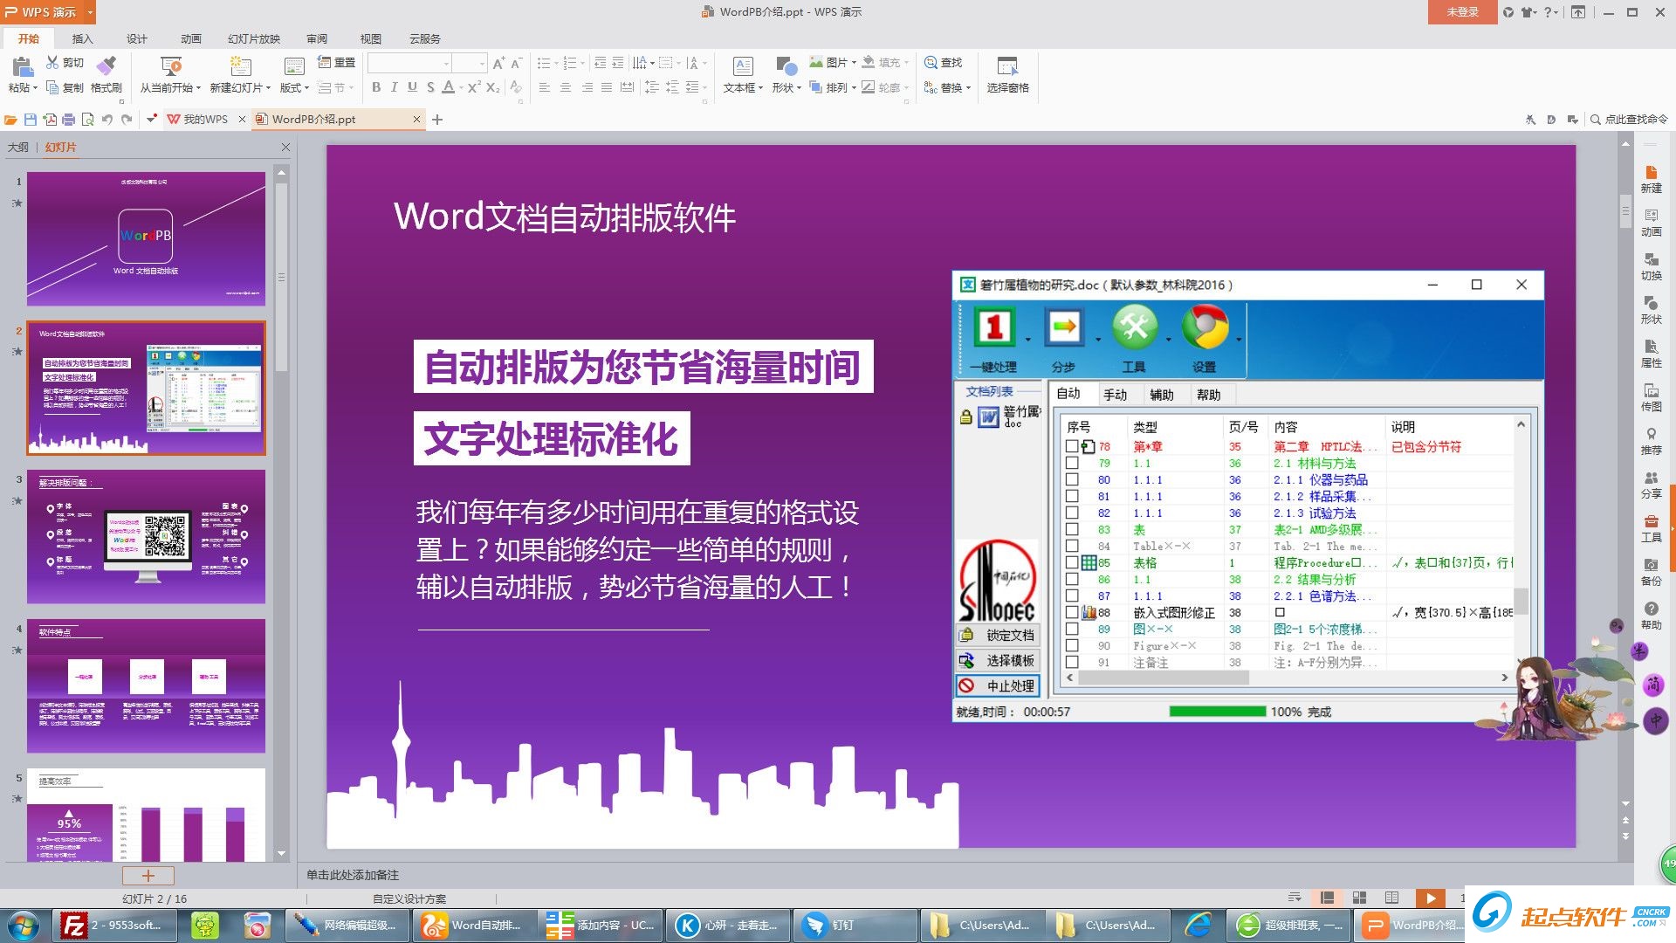Open the Selection Pane (选择窗格) icon
This screenshot has width=1676, height=943.
(1007, 66)
